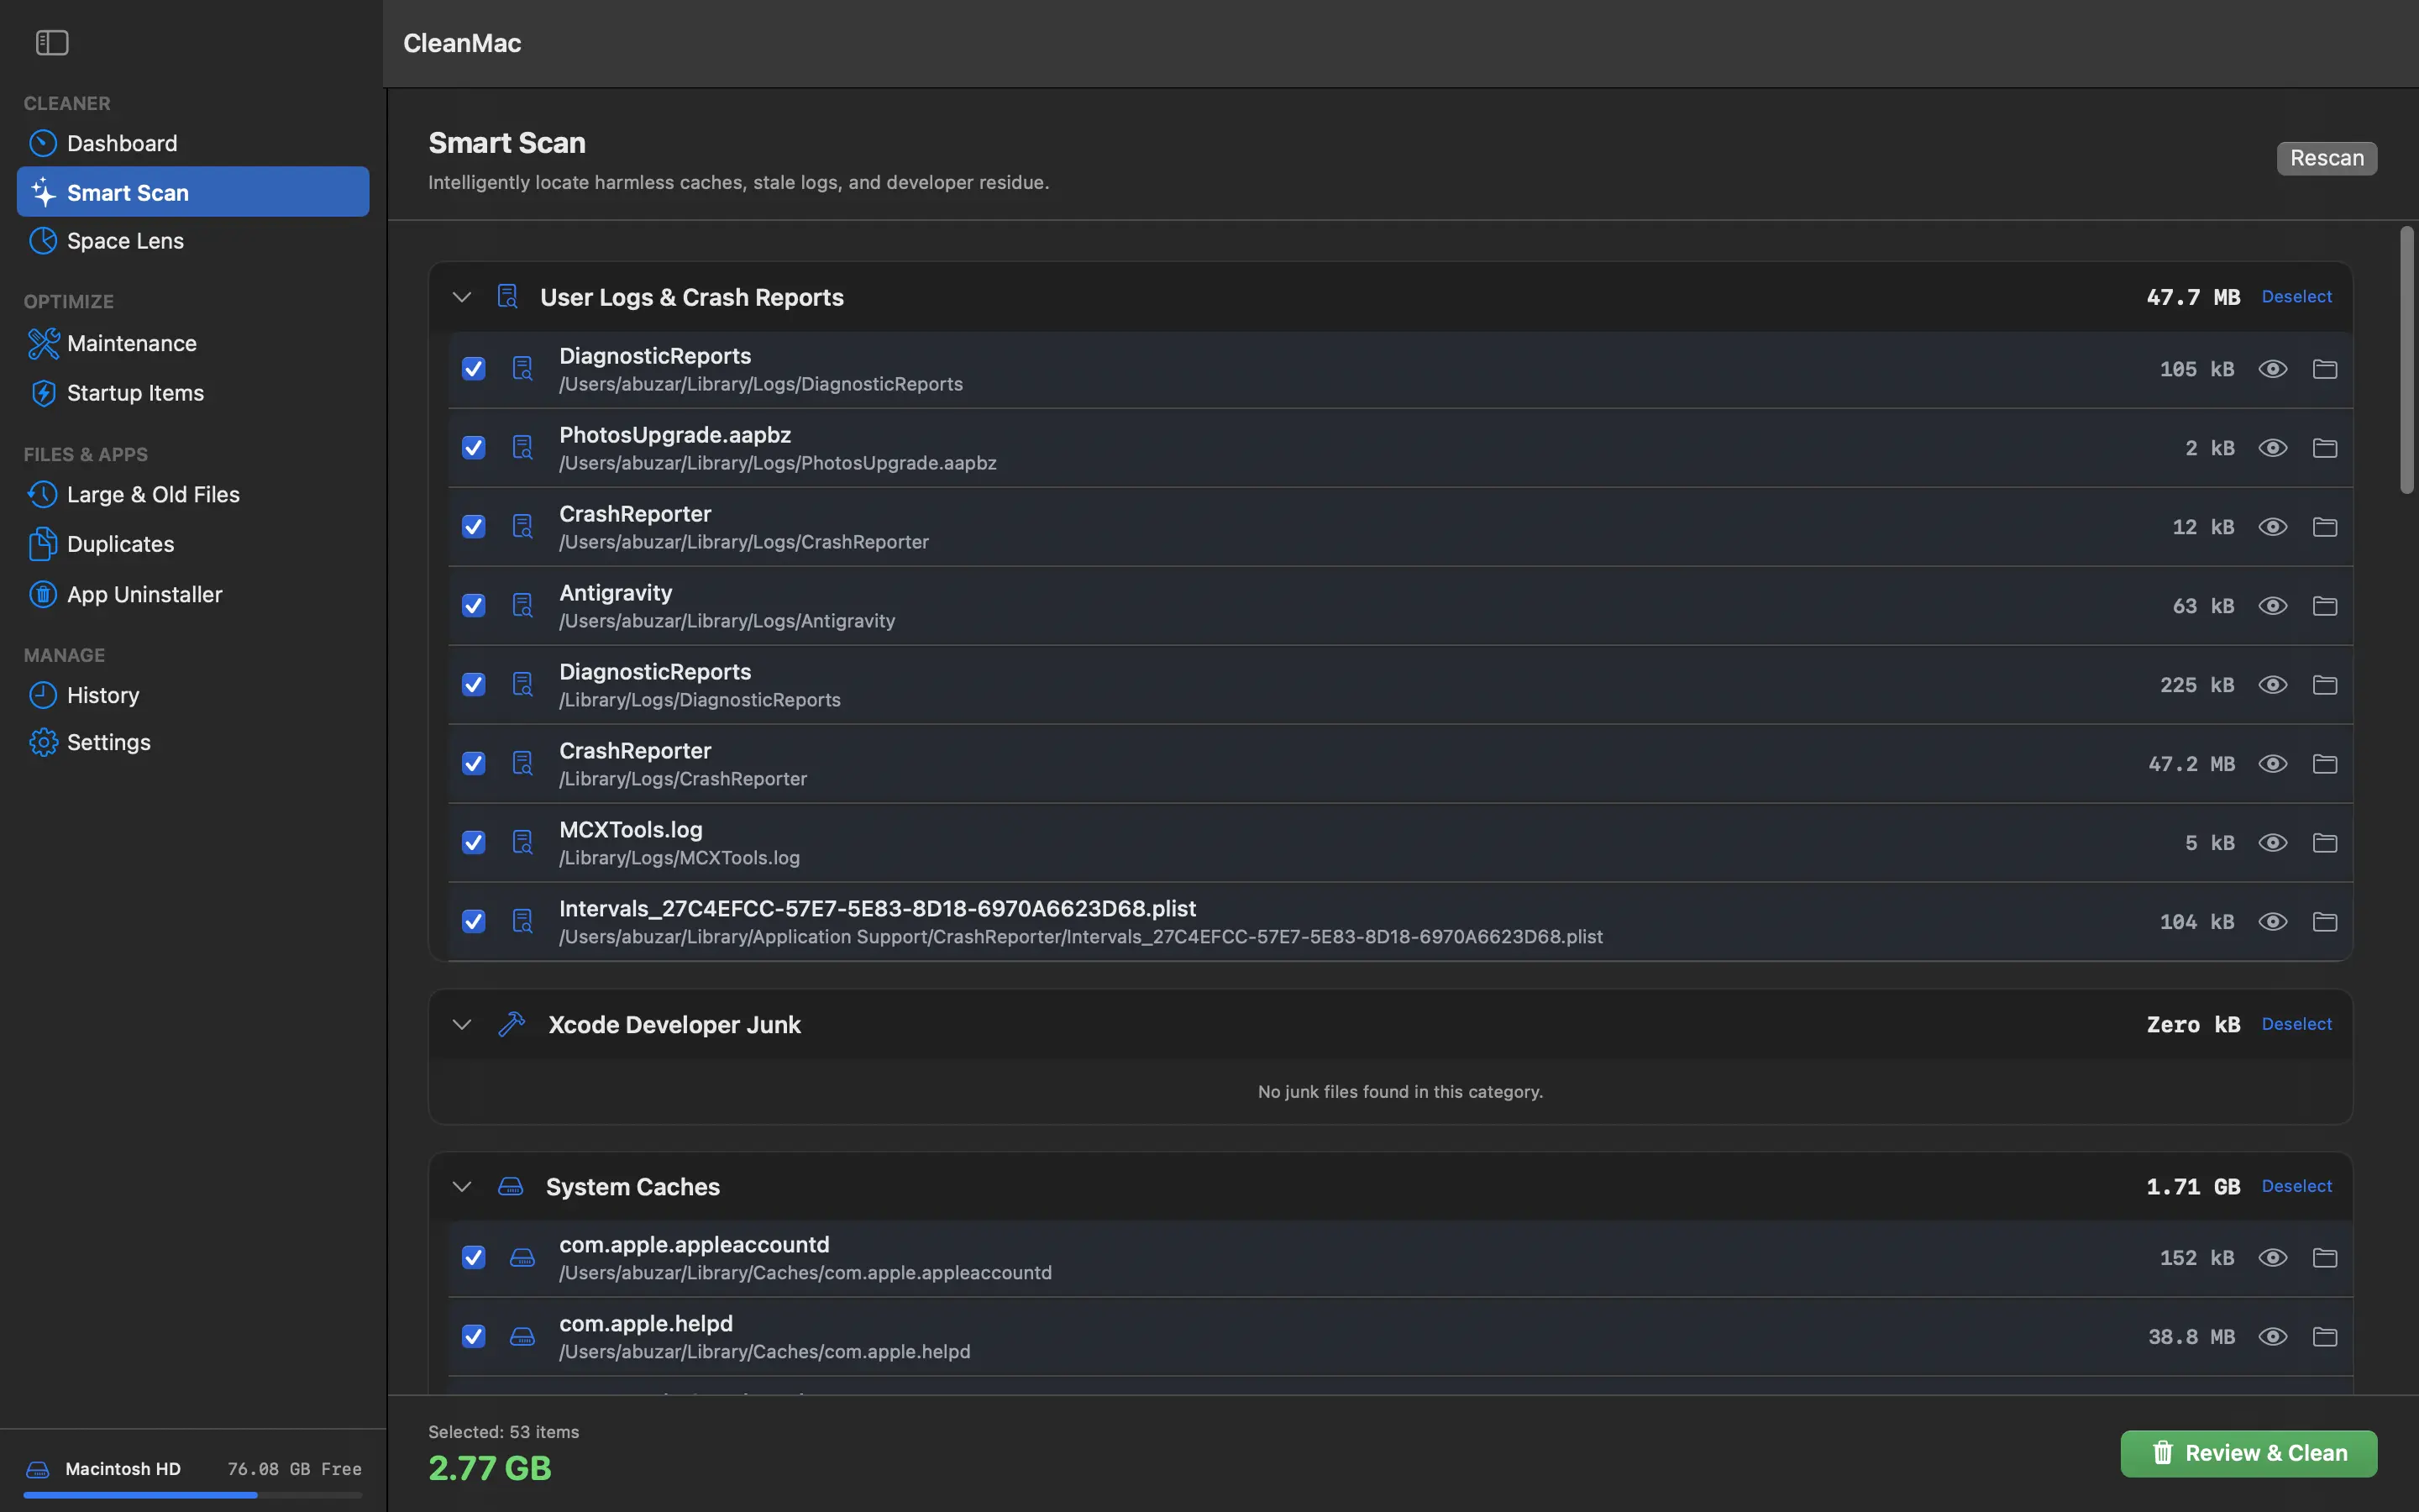Click the Xcode hammer icon
This screenshot has width=2419, height=1512.
[512, 1024]
